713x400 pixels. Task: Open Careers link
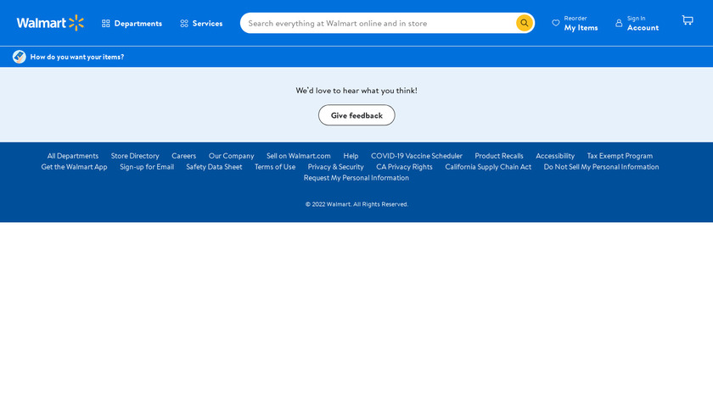183,156
